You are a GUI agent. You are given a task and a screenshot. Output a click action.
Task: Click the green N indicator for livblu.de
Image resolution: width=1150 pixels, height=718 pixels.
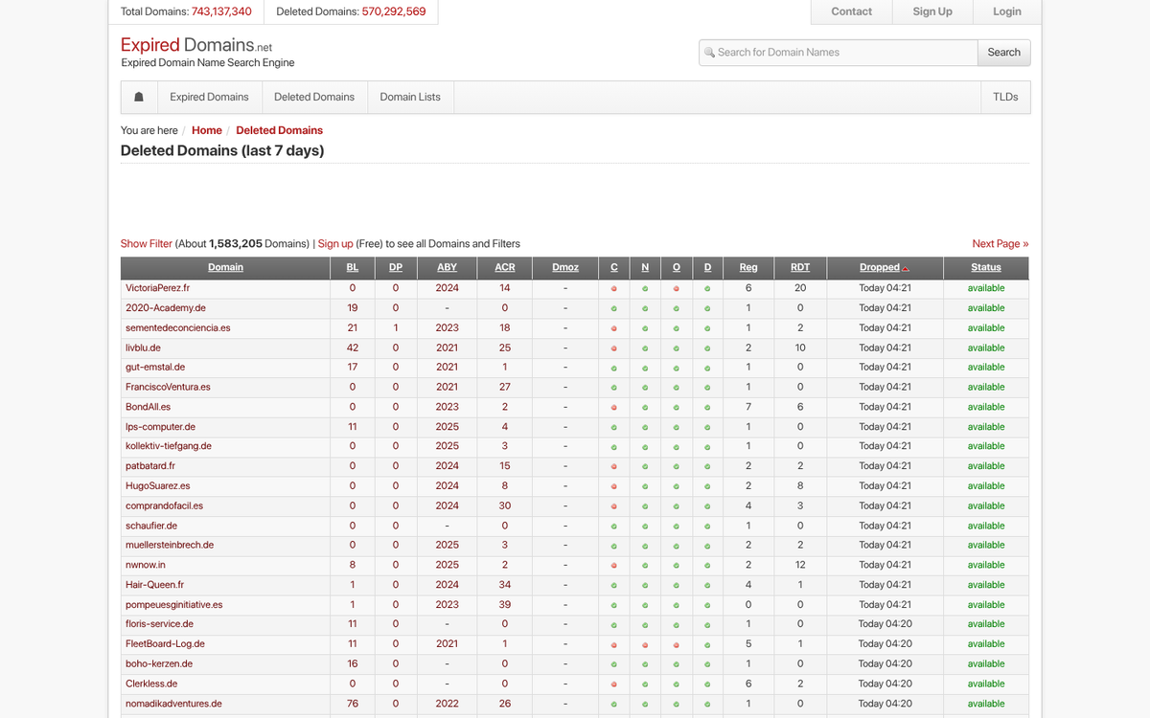pyautogui.click(x=645, y=348)
